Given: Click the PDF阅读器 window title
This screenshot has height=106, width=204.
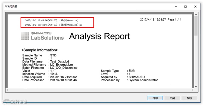Looking at the screenshot, I should pyautogui.click(x=11, y=7).
